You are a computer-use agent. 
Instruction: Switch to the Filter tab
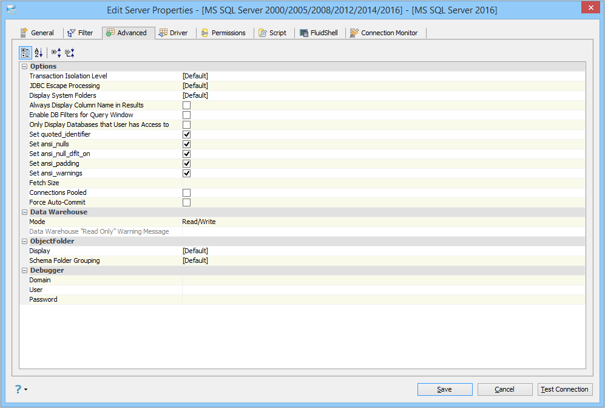(80, 33)
